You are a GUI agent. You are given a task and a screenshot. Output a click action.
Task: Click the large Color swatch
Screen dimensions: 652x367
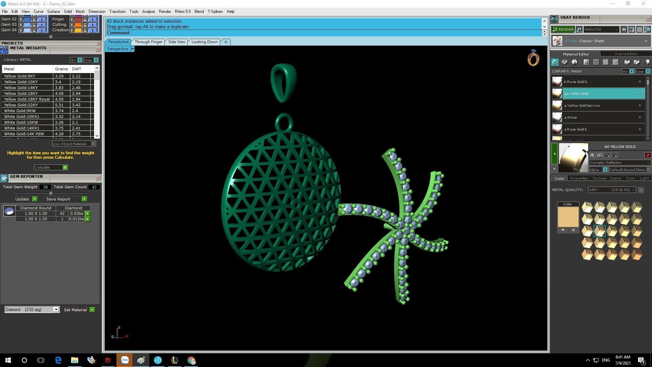568,217
